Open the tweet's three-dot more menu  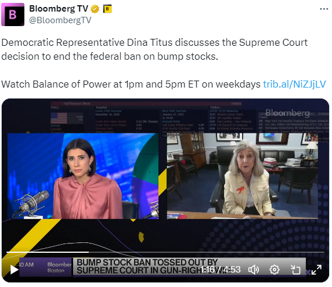pos(324,9)
